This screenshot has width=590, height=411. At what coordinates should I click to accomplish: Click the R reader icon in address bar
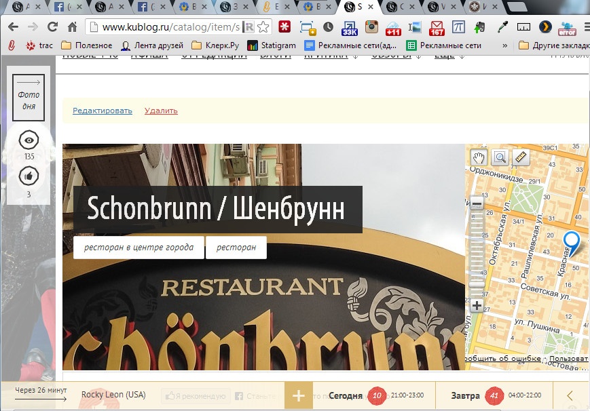coord(248,27)
